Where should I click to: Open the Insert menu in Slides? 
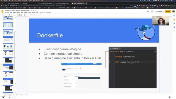14,13
